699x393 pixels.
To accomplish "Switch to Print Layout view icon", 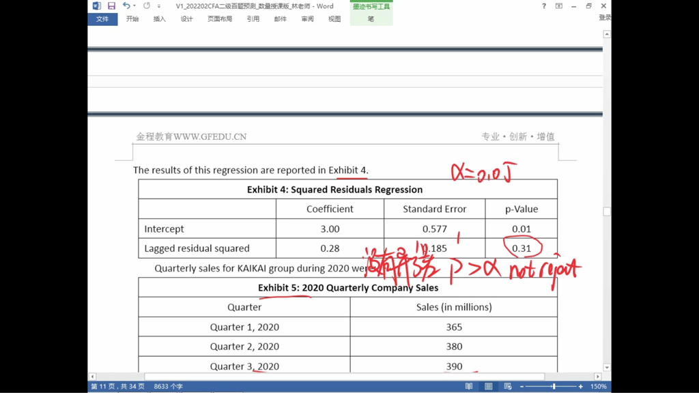I will pos(489,386).
